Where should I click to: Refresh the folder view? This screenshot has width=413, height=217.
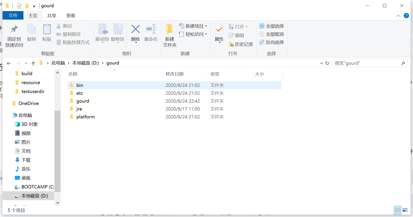(327, 63)
